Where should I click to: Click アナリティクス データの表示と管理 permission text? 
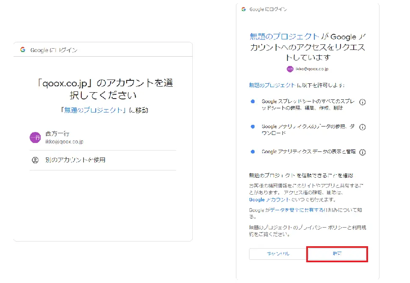[308, 152]
